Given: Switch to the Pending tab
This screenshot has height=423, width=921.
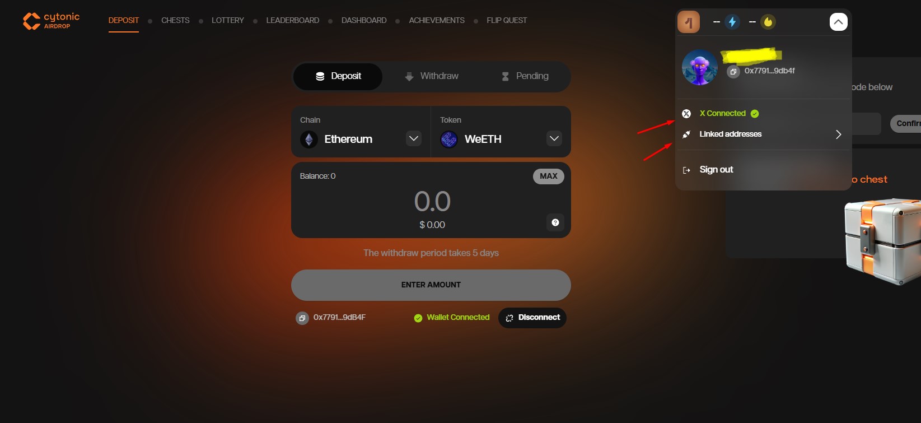Looking at the screenshot, I should click(x=525, y=76).
